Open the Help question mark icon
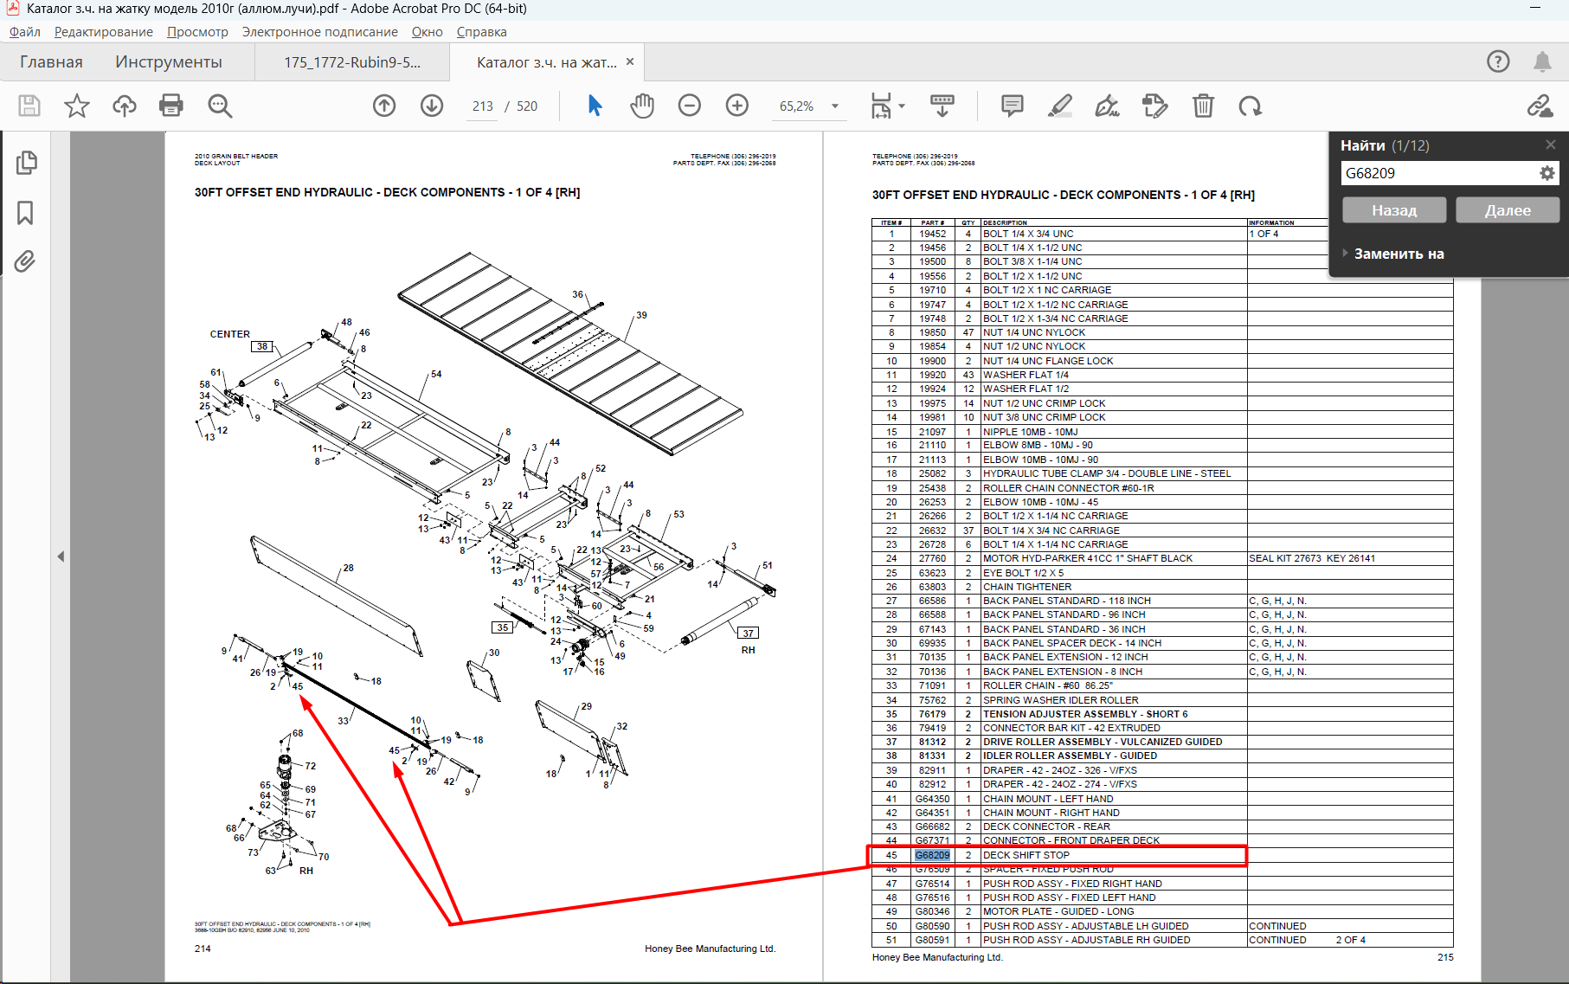 [1498, 61]
